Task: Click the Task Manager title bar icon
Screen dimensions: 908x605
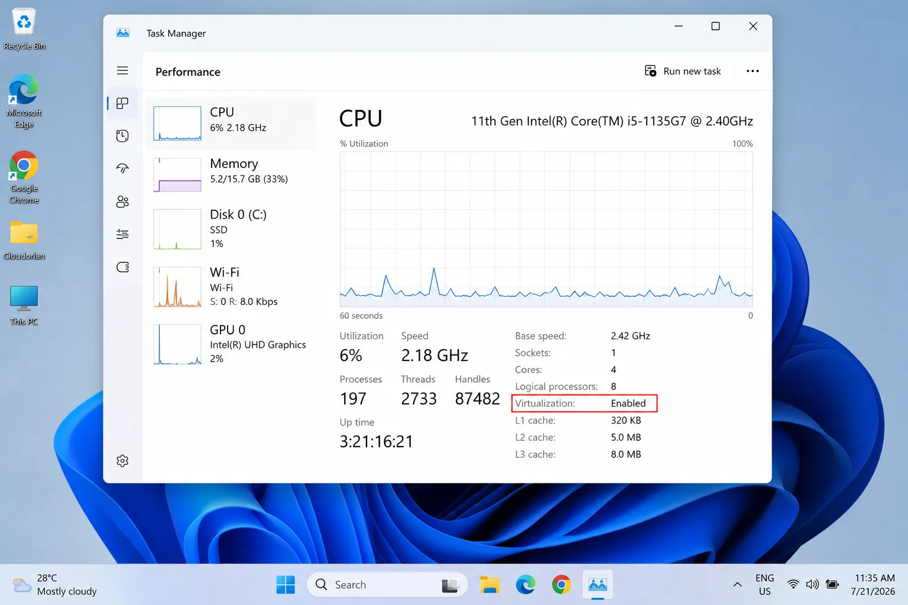Action: 123,33
